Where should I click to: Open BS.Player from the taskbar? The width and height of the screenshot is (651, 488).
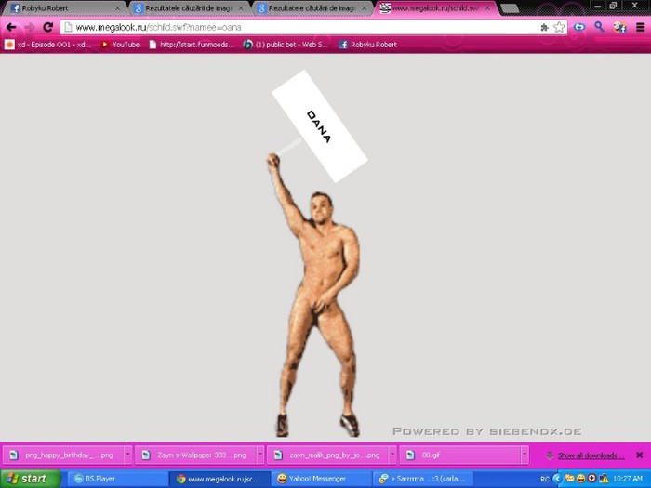(100, 479)
